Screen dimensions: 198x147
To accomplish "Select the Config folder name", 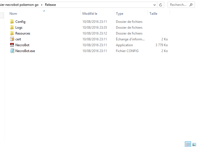I will (20, 22).
